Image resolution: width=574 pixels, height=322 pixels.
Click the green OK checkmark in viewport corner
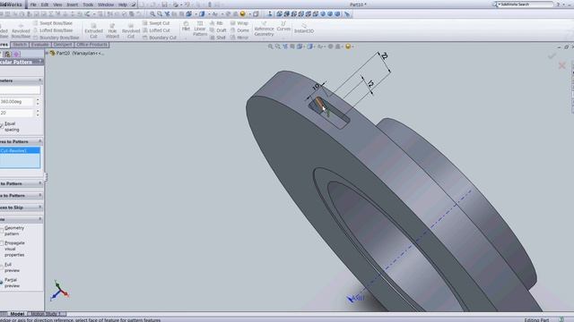552,55
